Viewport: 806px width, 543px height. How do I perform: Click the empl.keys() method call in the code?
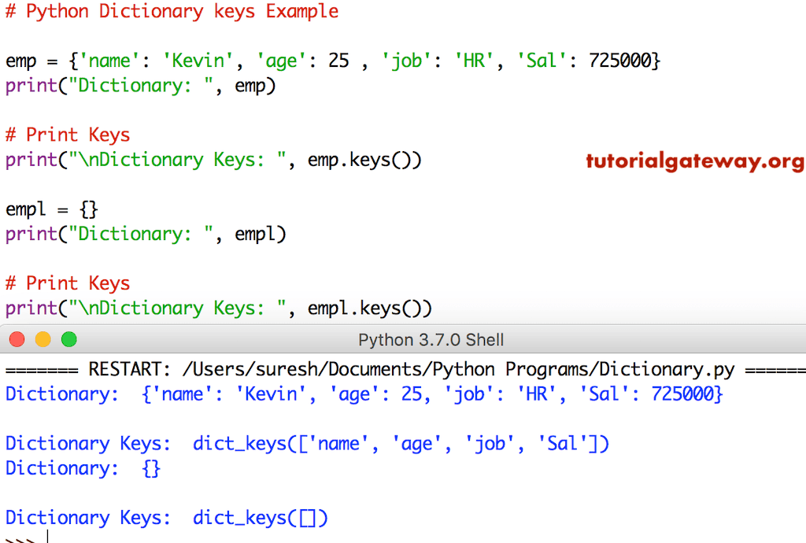pyautogui.click(x=372, y=308)
